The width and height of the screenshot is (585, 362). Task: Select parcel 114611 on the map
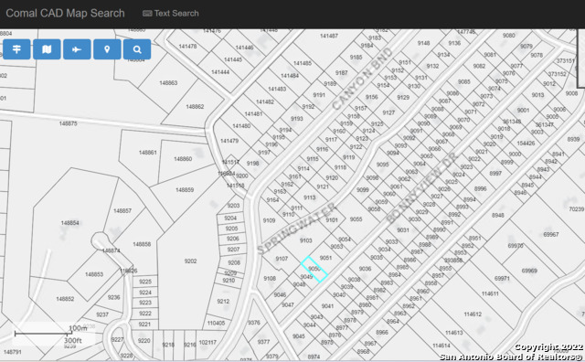click(x=490, y=293)
